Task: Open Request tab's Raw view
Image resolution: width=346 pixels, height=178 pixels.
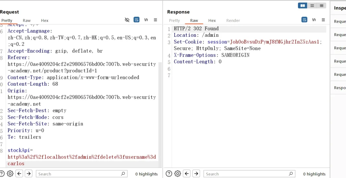Action: click(27, 21)
